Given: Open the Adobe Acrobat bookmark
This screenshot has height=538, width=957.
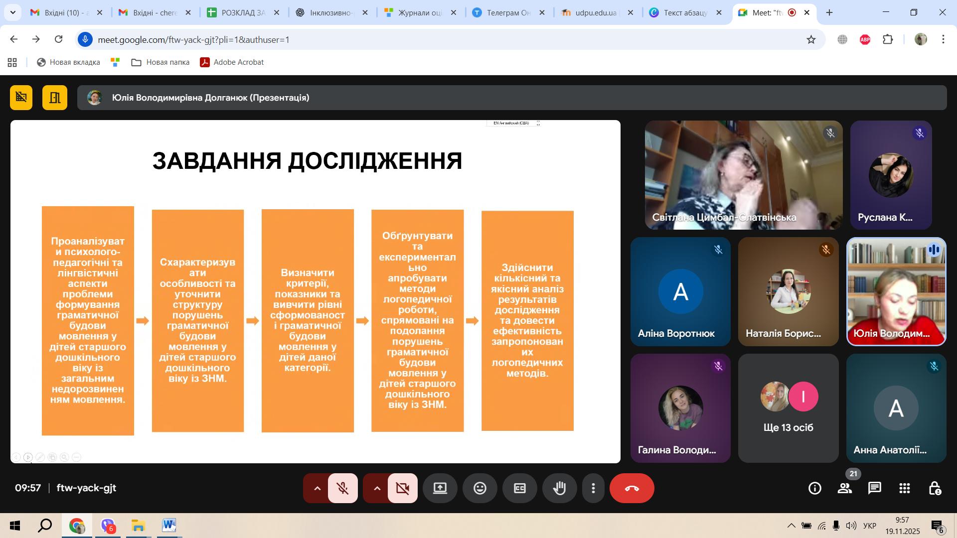Looking at the screenshot, I should (x=232, y=62).
